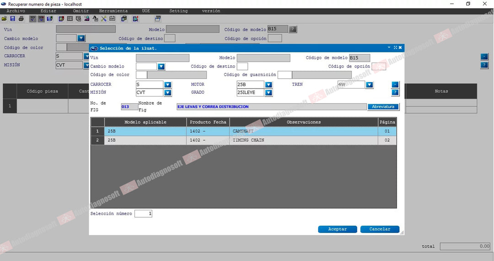Click the Vin field in the main window
This screenshot has width=494, height=261.
86,29
